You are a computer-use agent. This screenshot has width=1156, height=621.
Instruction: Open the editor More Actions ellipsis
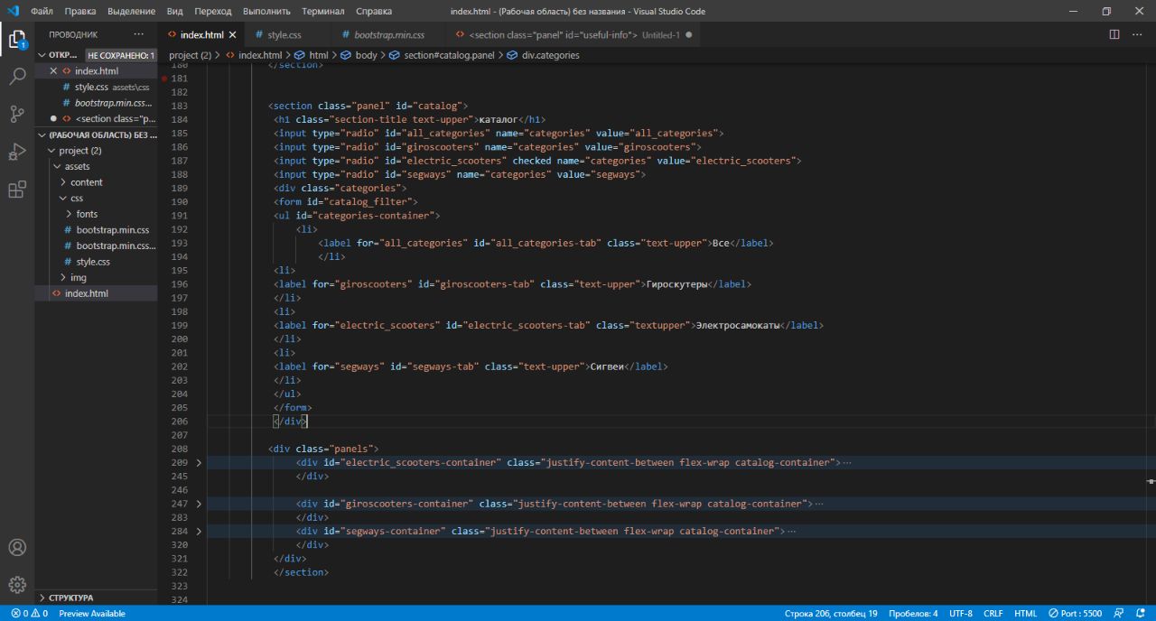(x=1137, y=34)
